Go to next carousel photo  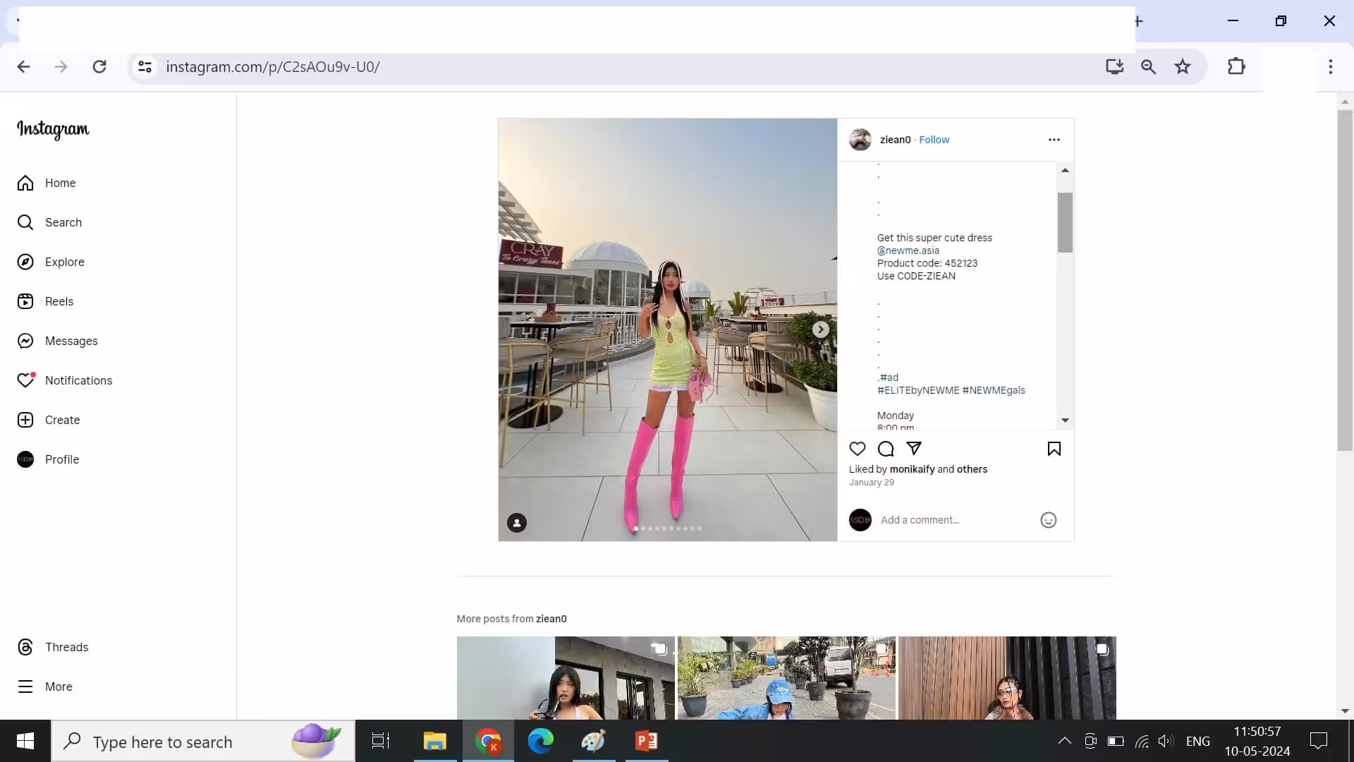pyautogui.click(x=820, y=329)
